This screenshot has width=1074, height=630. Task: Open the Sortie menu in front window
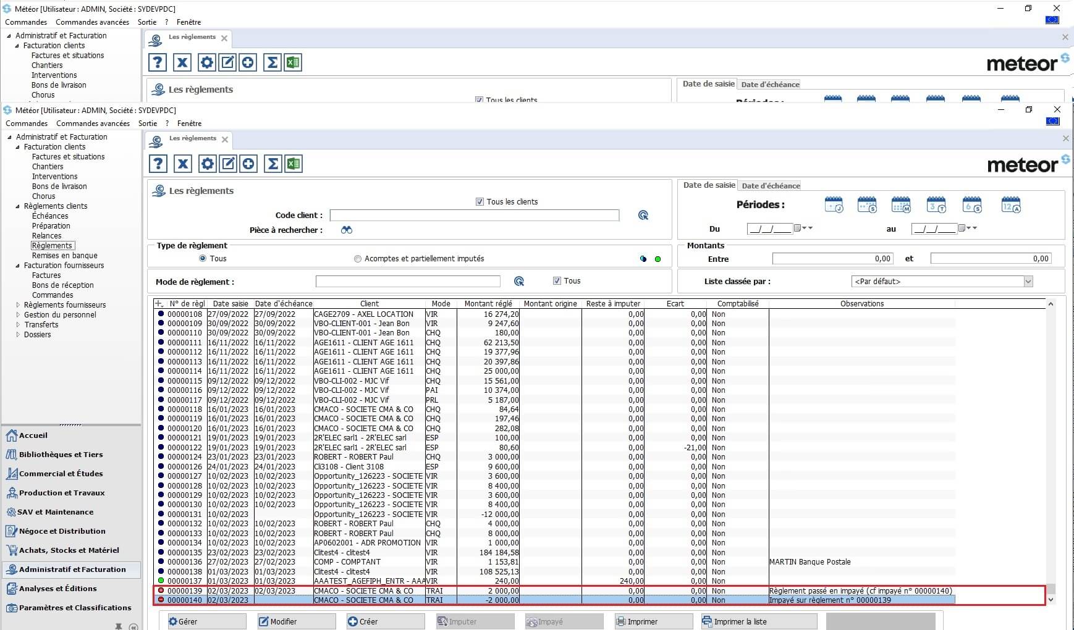click(x=148, y=124)
